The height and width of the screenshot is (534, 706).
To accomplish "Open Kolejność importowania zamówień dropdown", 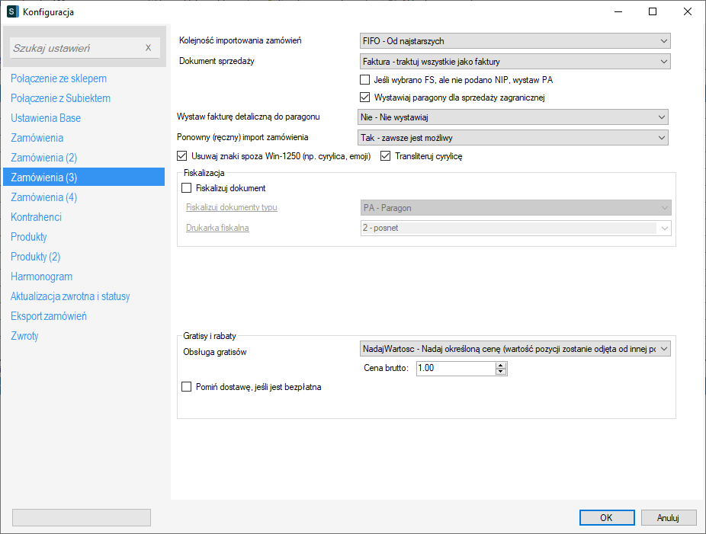I will 515,41.
